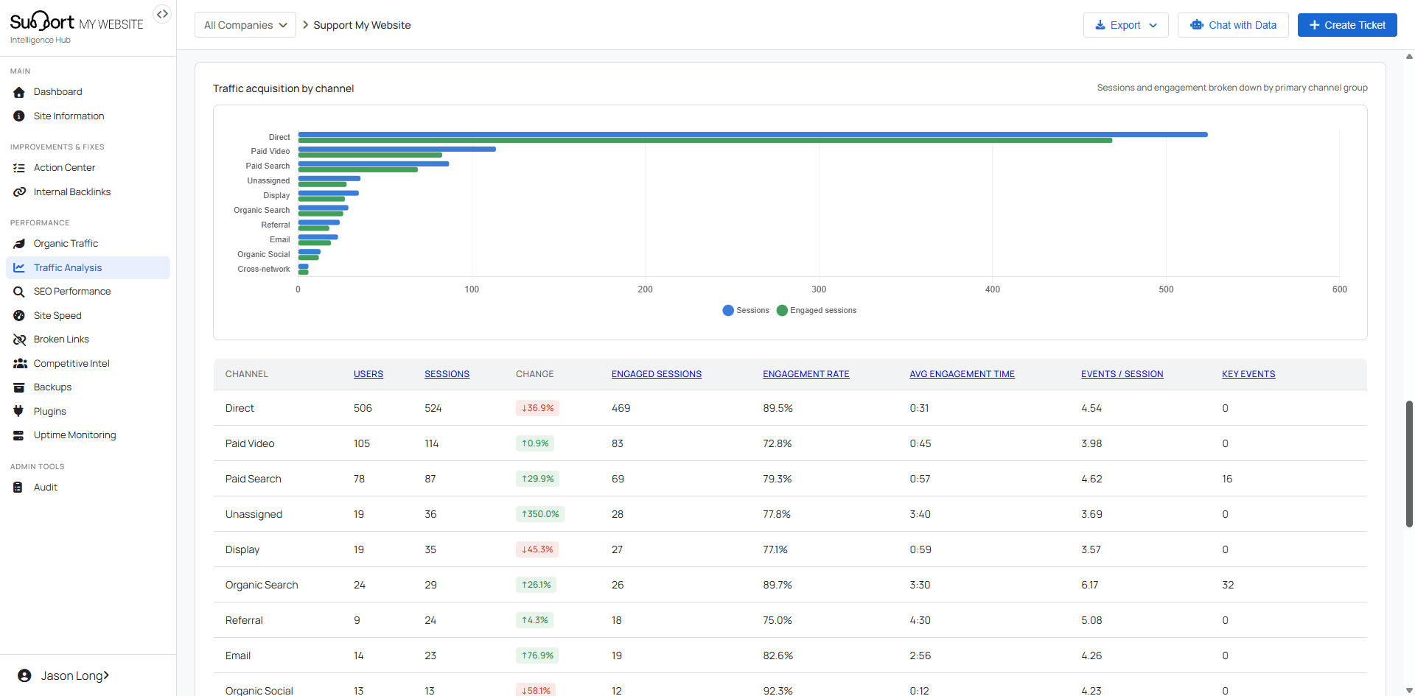This screenshot has width=1415, height=696.
Task: Click the Referral channel cell
Action: [244, 620]
